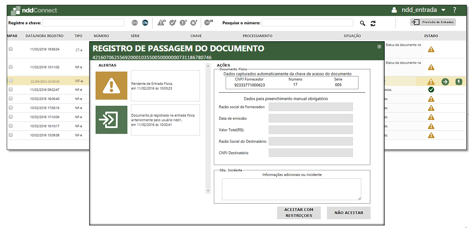The image size is (469, 228).
Task: Click warning state icon for 15:09:38 row
Action: point(431,135)
